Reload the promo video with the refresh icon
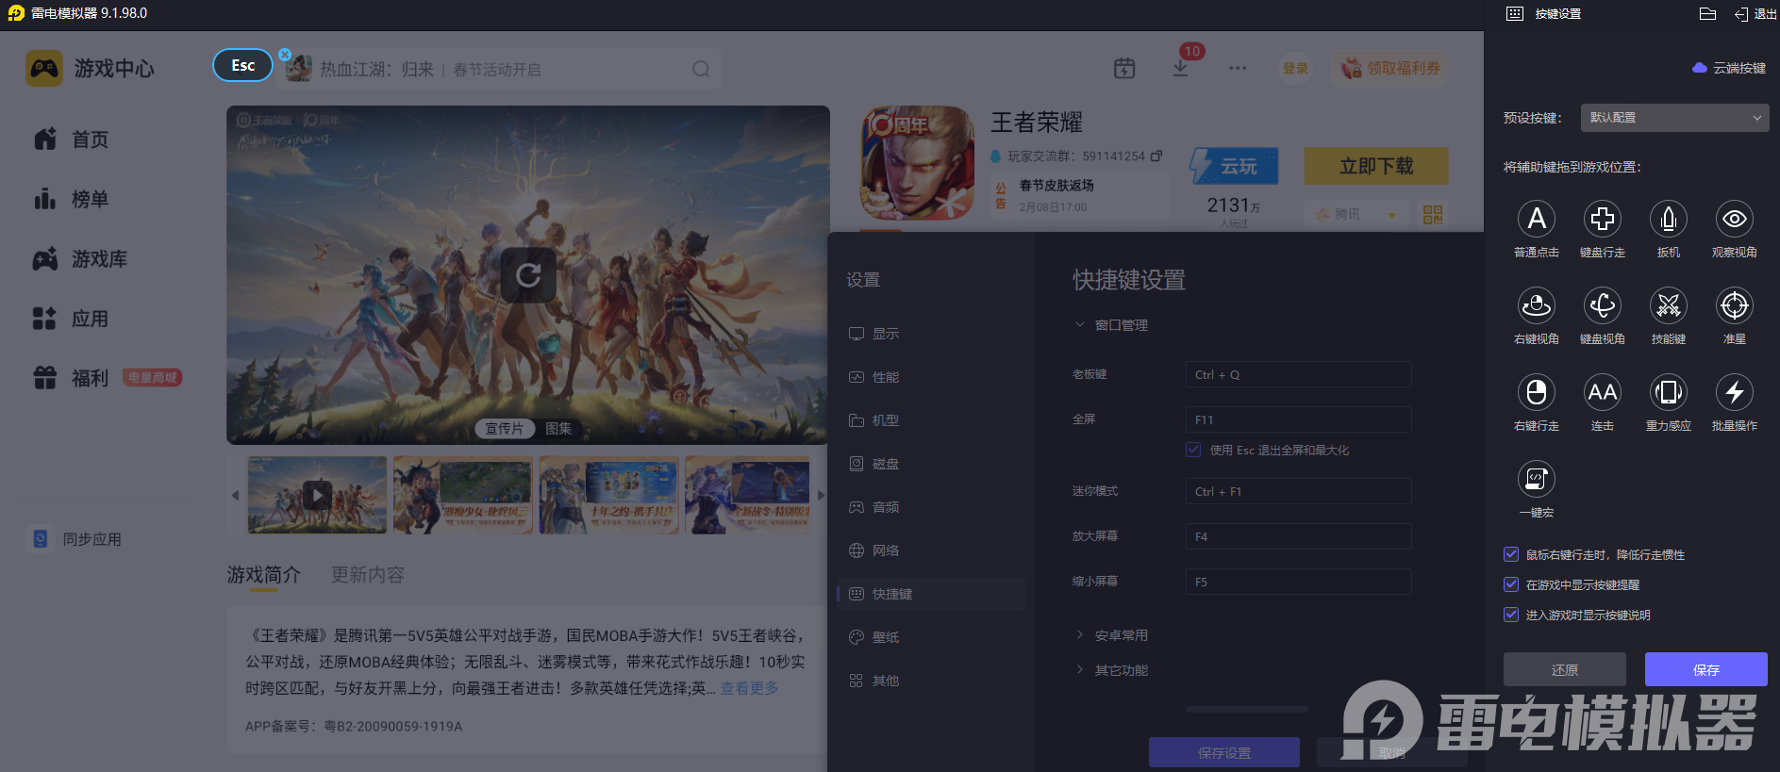Image resolution: width=1780 pixels, height=772 pixels. click(528, 275)
